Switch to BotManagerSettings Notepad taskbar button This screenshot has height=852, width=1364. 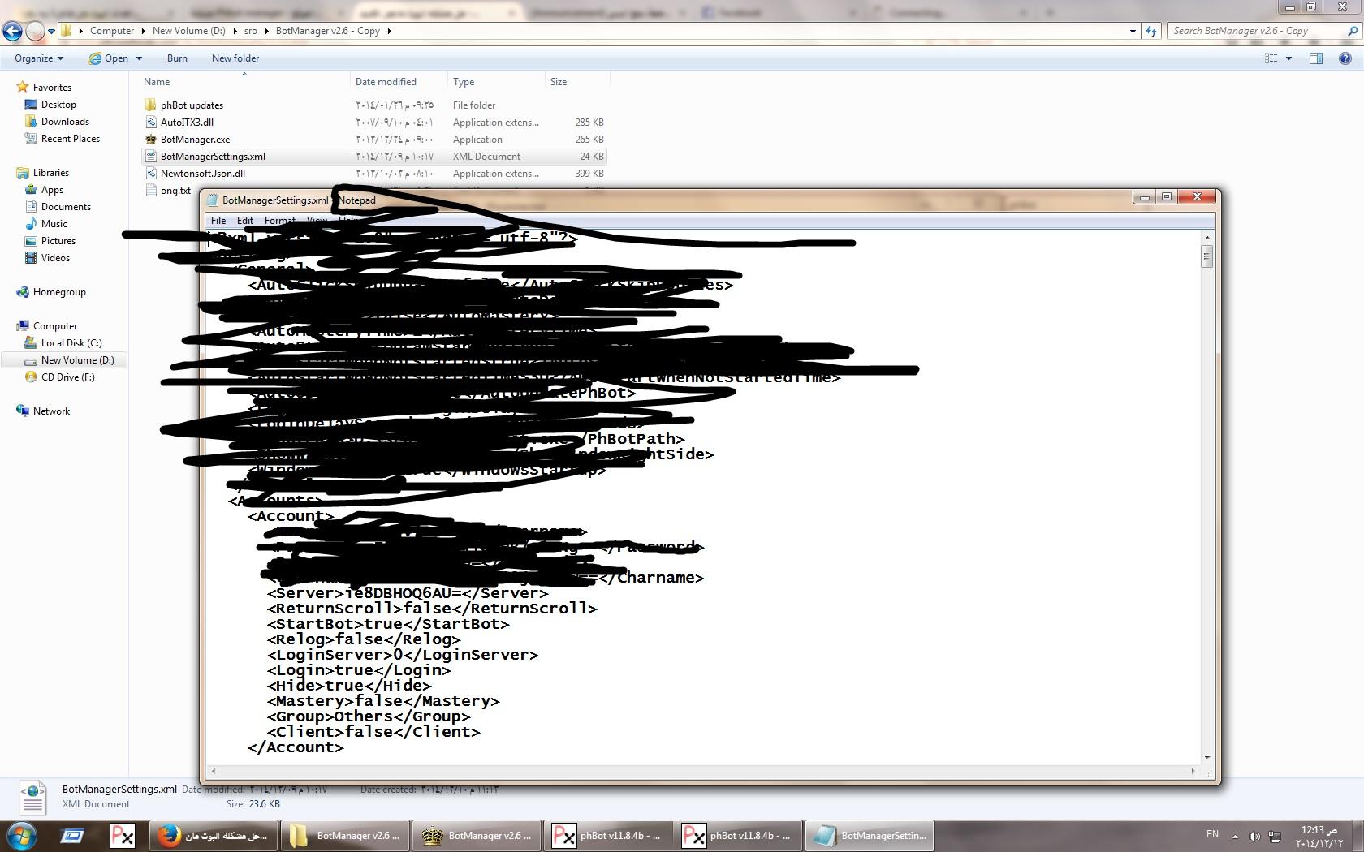pyautogui.click(x=870, y=836)
